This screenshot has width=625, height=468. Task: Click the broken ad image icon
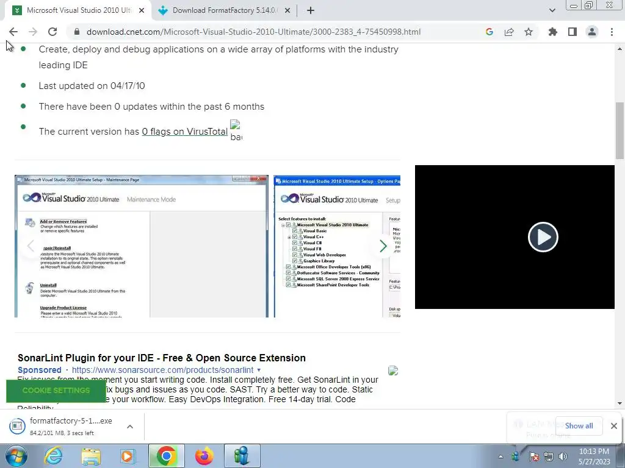tap(393, 370)
